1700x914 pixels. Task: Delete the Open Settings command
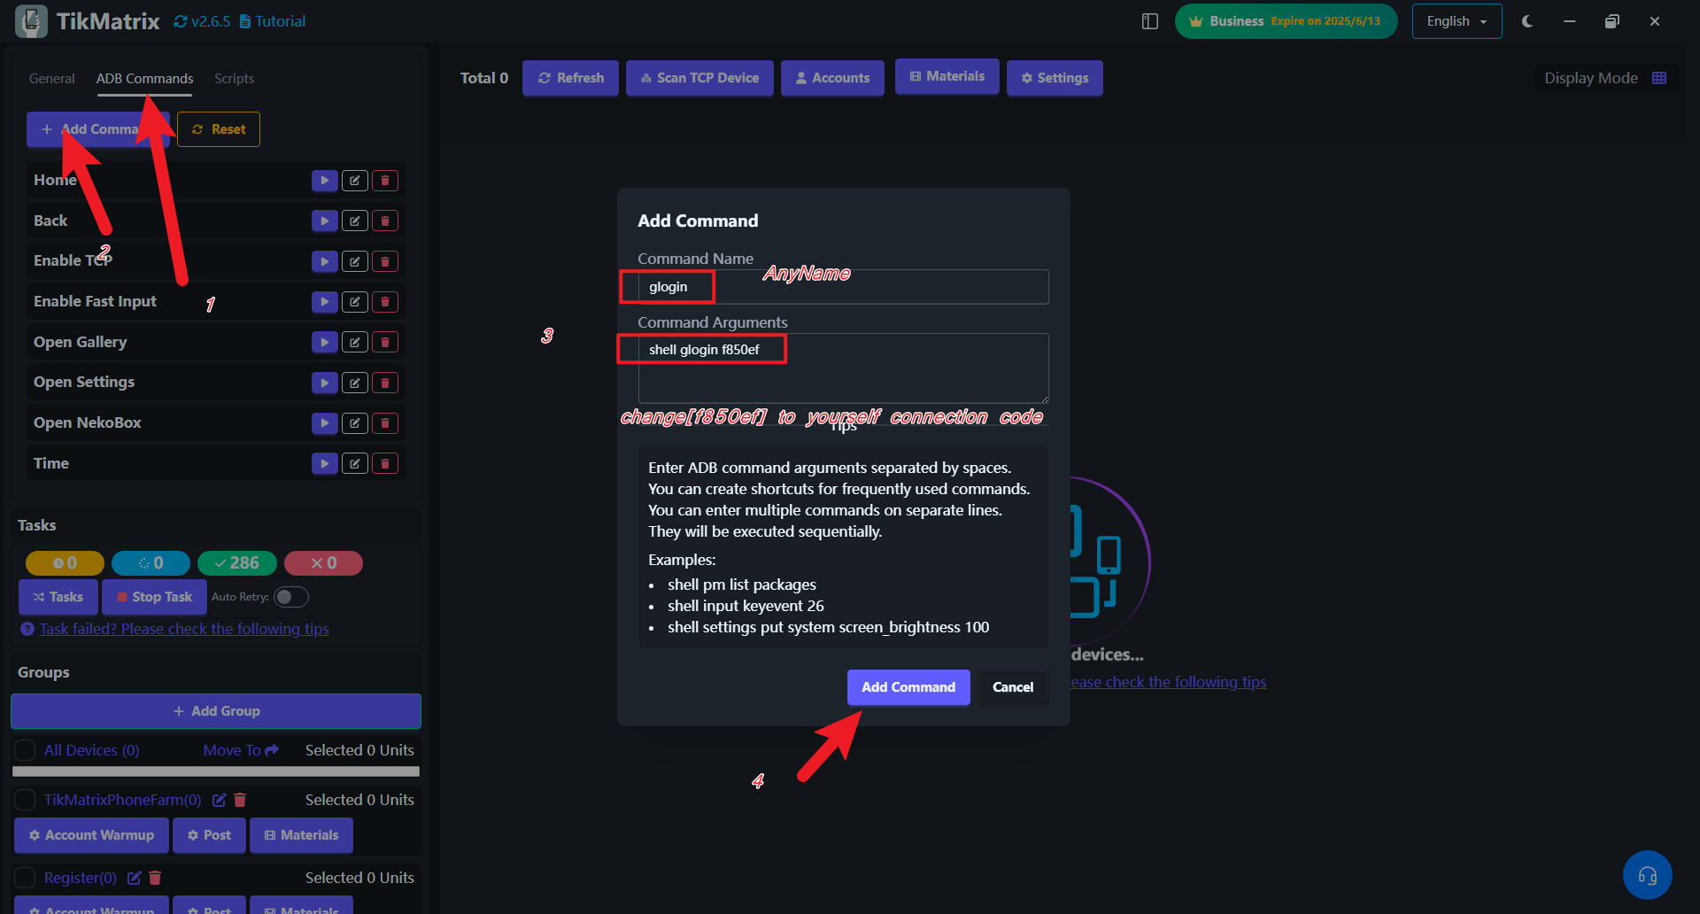click(x=385, y=383)
